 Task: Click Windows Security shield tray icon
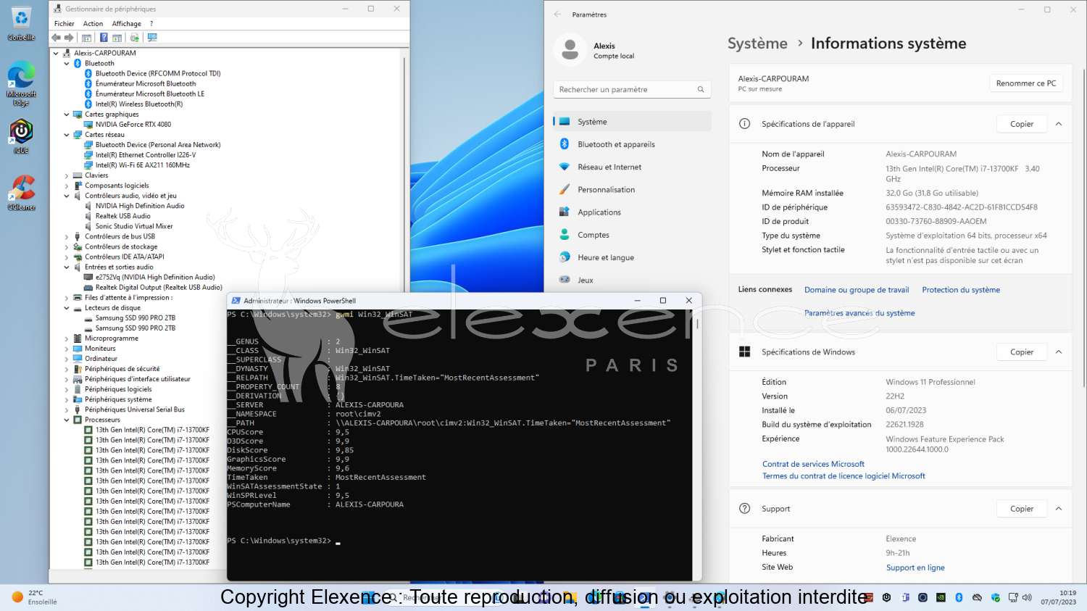coord(995,598)
